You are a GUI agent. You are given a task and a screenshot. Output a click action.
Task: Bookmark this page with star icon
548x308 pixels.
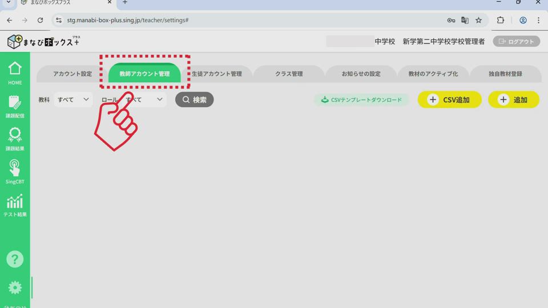point(478,20)
